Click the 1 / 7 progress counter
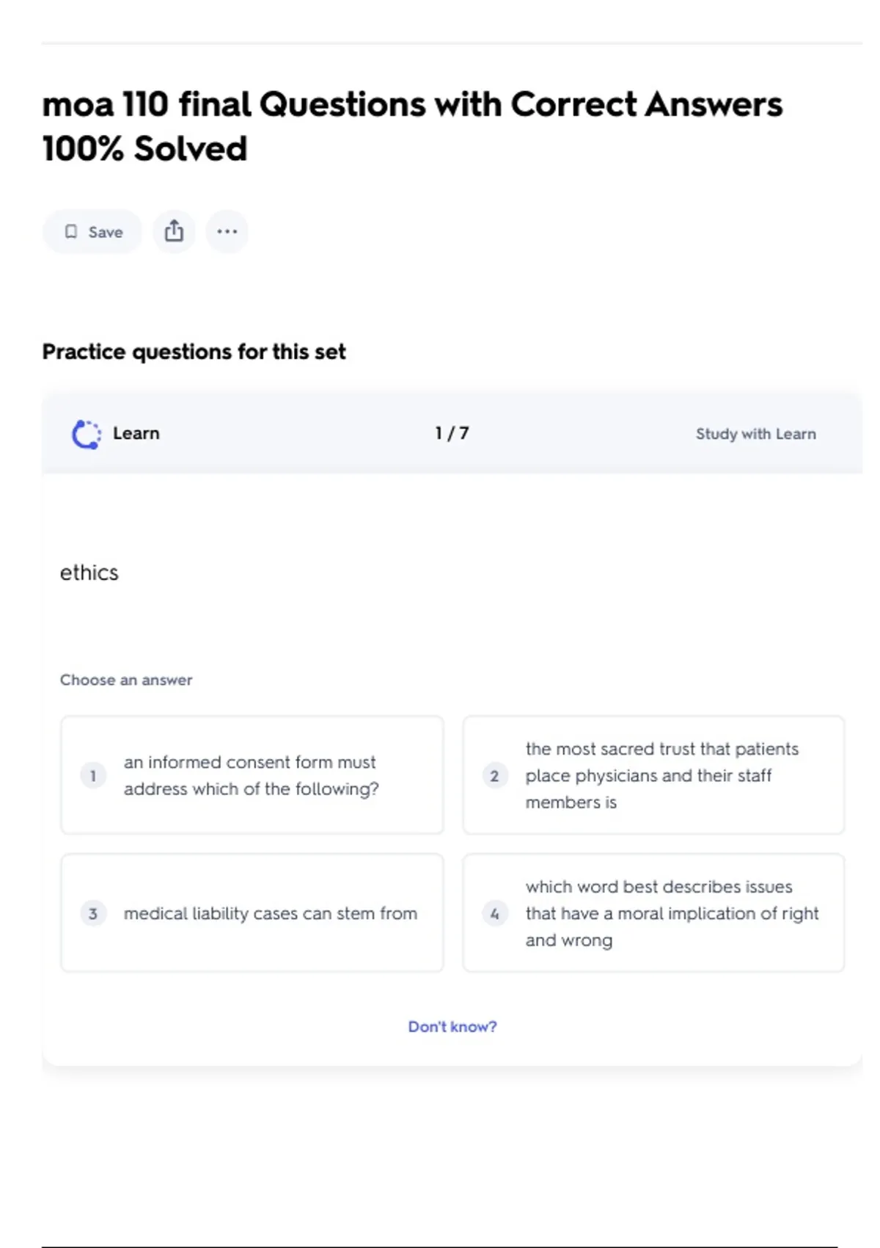The width and height of the screenshot is (880, 1248). (x=452, y=433)
